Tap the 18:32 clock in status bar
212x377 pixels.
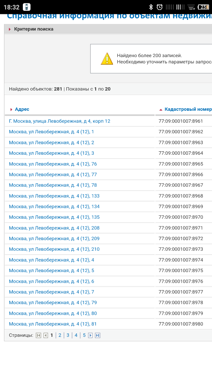point(11,7)
